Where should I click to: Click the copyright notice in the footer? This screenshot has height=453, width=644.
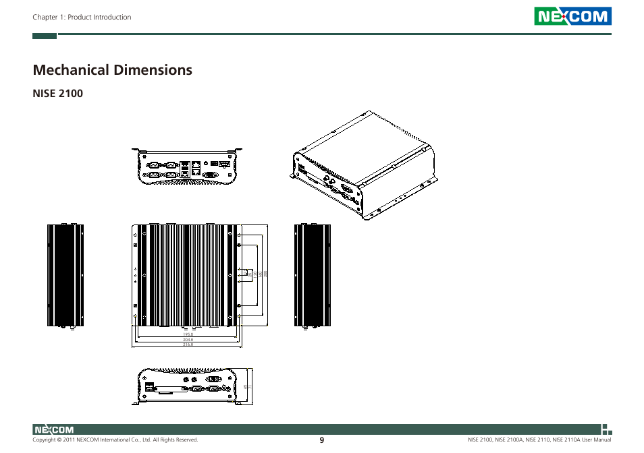(x=115, y=439)
